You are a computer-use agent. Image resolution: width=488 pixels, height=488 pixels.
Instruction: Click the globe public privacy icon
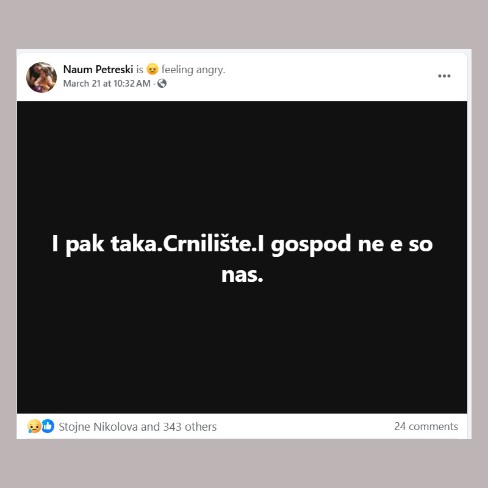click(x=162, y=84)
